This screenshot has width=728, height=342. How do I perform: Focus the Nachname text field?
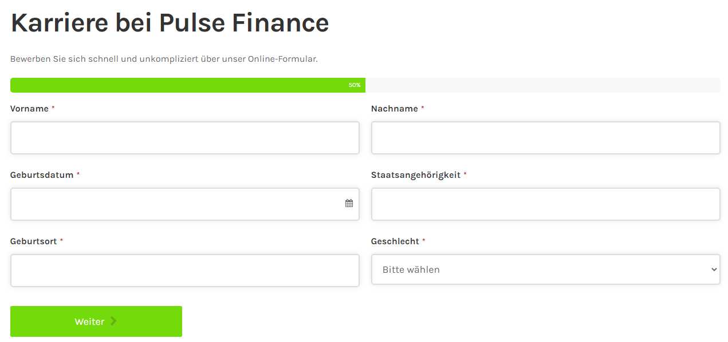click(545, 138)
